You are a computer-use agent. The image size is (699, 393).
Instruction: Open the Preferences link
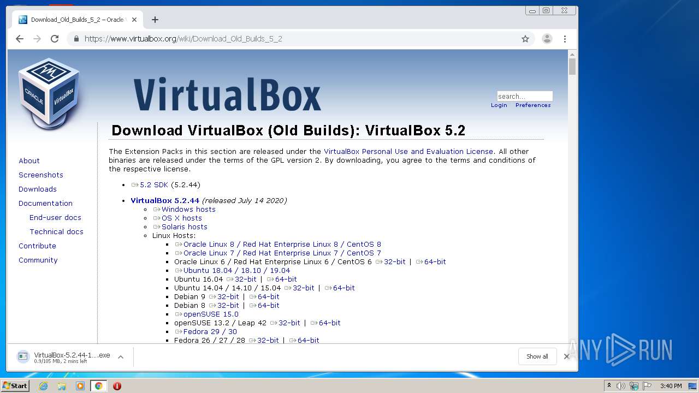tap(533, 105)
